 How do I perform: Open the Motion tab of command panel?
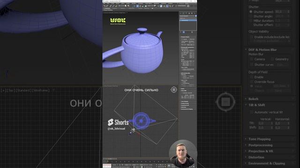tap(189, 14)
